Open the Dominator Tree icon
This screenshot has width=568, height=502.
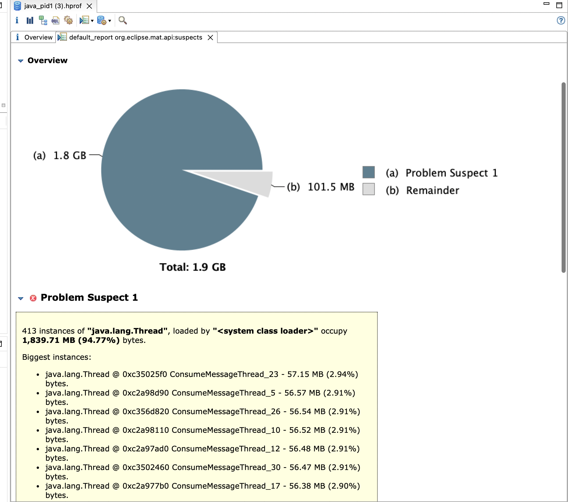point(43,20)
